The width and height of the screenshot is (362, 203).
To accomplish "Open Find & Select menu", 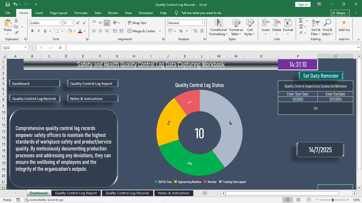I will point(328,27).
